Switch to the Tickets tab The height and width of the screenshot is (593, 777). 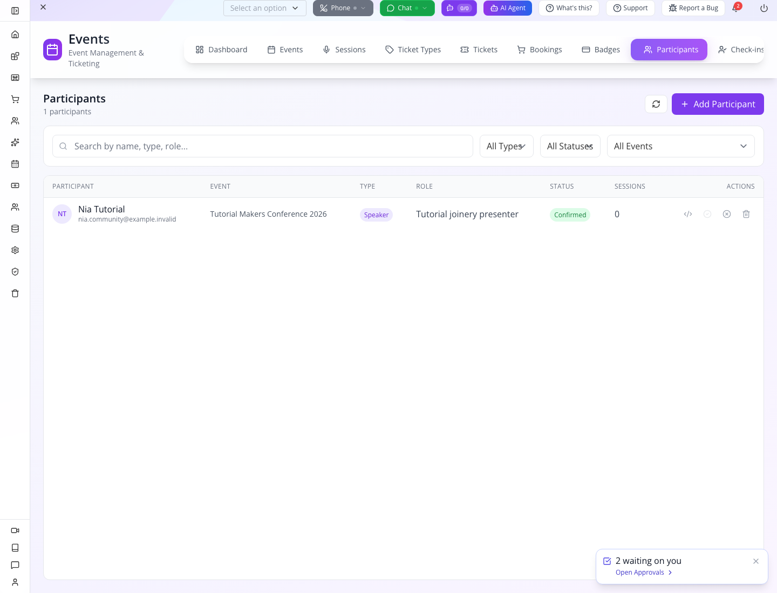tap(479, 50)
